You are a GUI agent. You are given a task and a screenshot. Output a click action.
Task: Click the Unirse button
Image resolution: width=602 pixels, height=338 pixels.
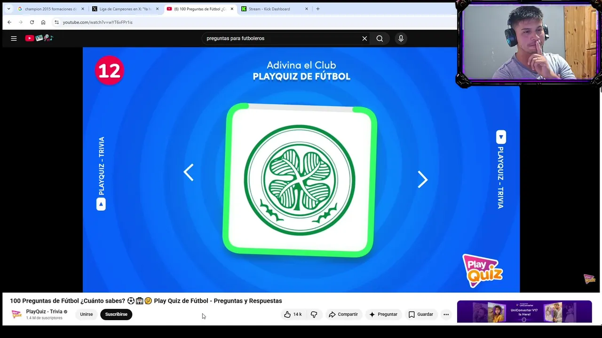[87, 315]
